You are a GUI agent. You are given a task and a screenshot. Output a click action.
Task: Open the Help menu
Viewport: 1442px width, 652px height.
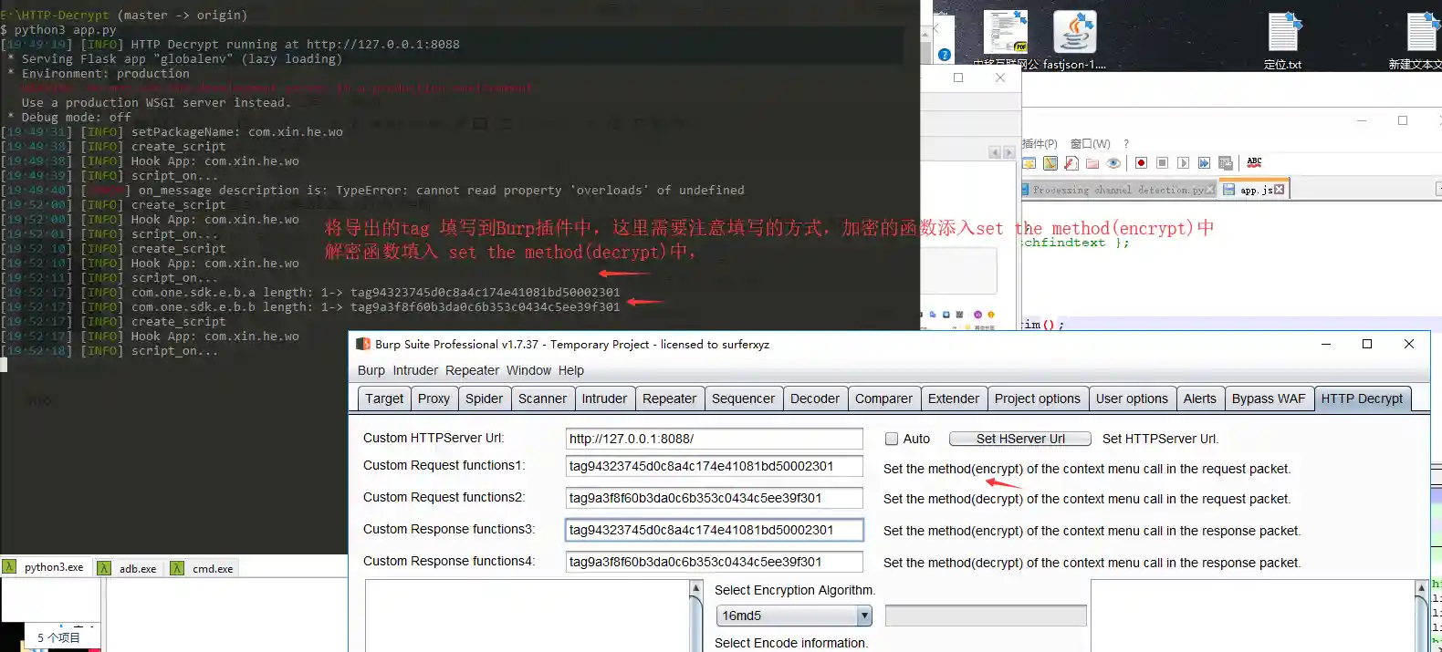coord(571,370)
